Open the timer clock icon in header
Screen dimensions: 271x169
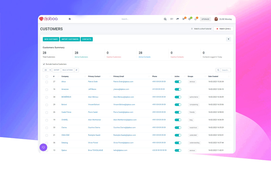coord(190,19)
